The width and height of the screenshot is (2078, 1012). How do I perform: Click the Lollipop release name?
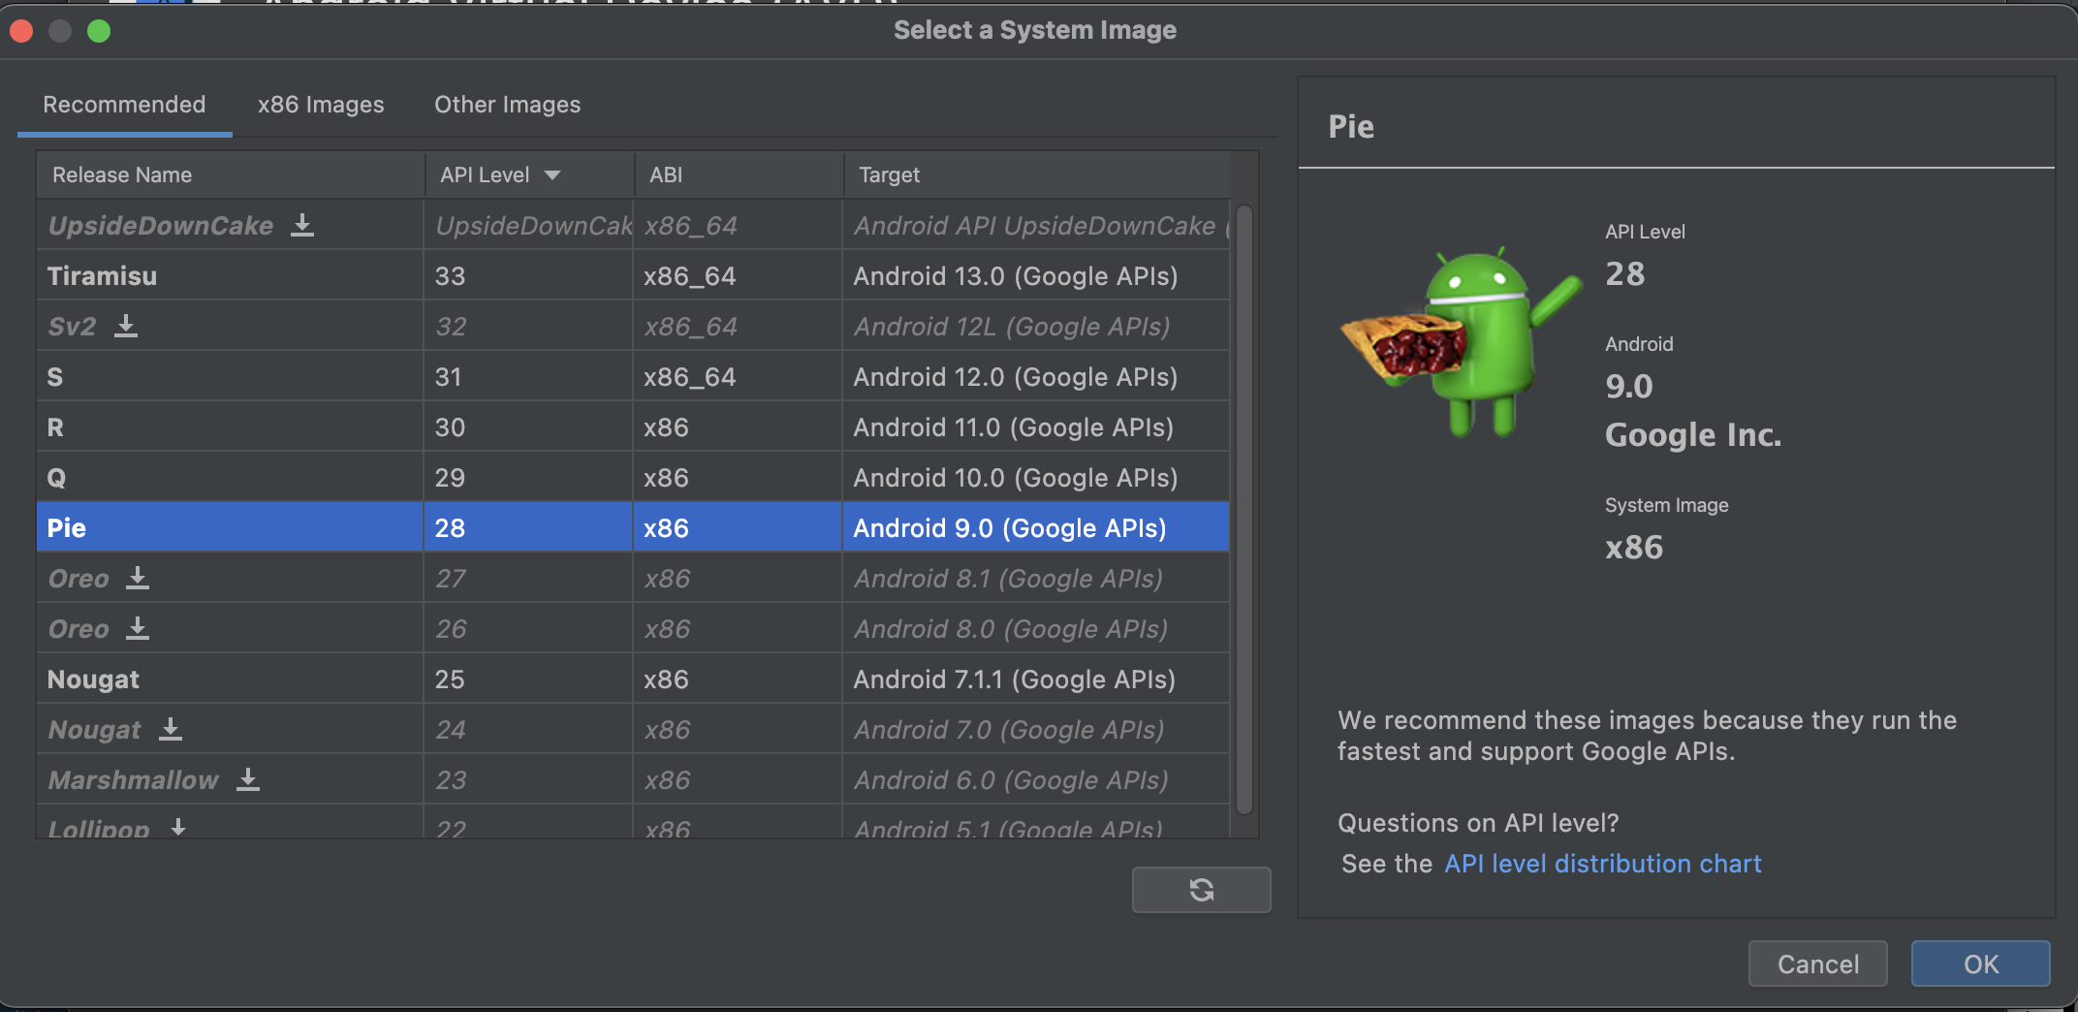pyautogui.click(x=99, y=828)
